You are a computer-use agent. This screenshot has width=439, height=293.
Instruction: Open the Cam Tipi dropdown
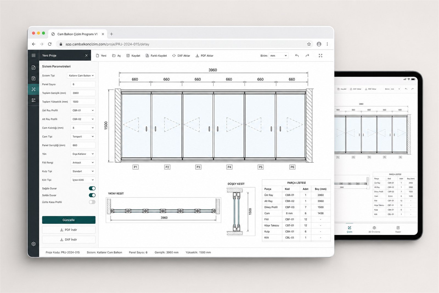coord(83,136)
